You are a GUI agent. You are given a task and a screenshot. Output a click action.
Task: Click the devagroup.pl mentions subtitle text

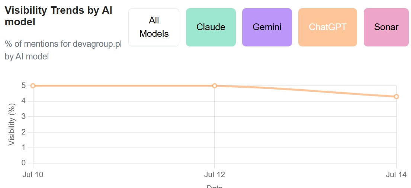click(63, 50)
